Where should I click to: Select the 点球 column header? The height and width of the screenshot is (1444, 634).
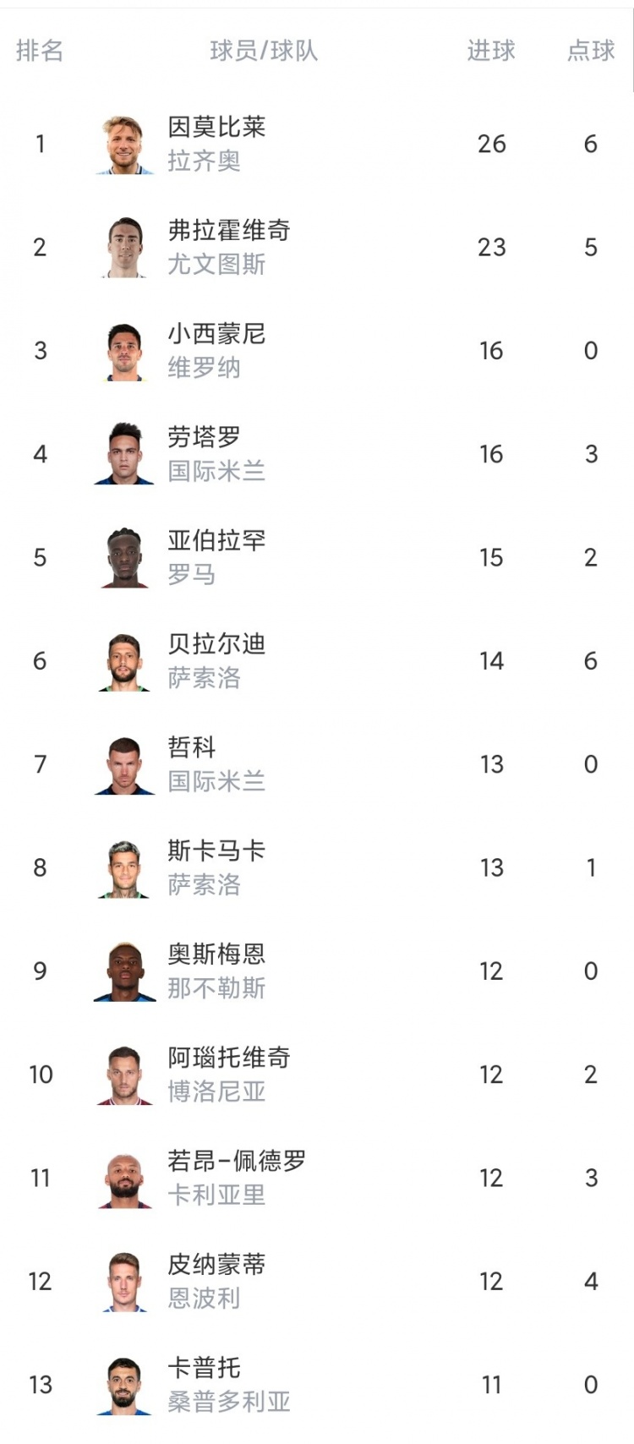click(x=591, y=51)
